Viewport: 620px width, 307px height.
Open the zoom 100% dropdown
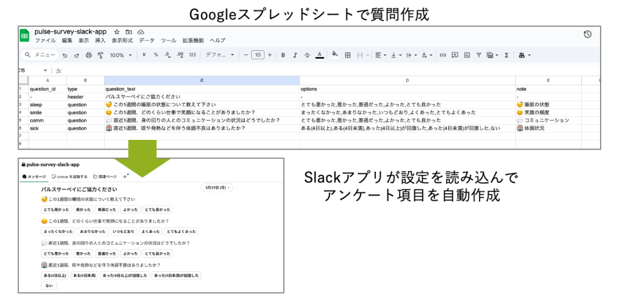(120, 55)
